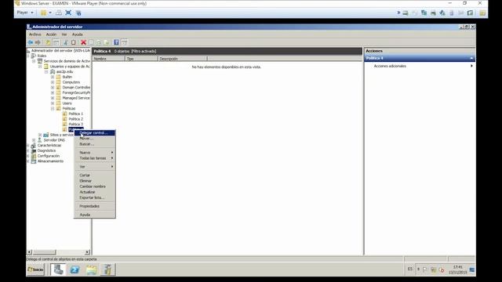Viewport: 502px width, 282px height.
Task: Open Server Manager taskbar icon
Action: click(x=58, y=269)
